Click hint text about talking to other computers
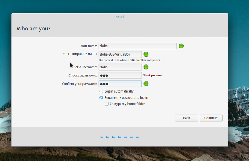The height and width of the screenshot is (161, 249). (x=129, y=60)
